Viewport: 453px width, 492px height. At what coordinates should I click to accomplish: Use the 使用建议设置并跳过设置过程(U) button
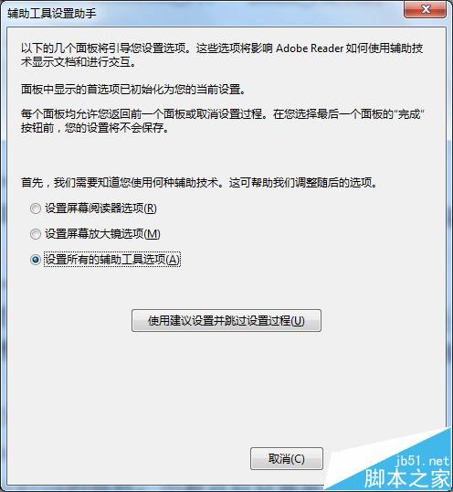226,320
